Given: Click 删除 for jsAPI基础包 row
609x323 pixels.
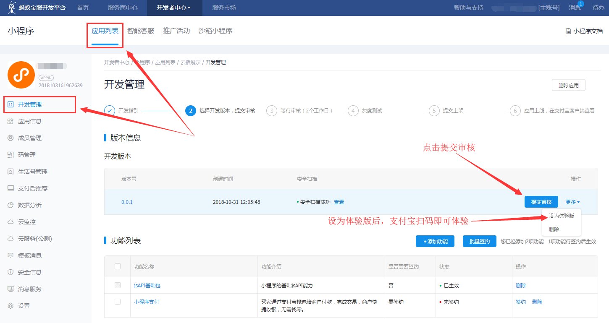Looking at the screenshot, I should 521,285.
